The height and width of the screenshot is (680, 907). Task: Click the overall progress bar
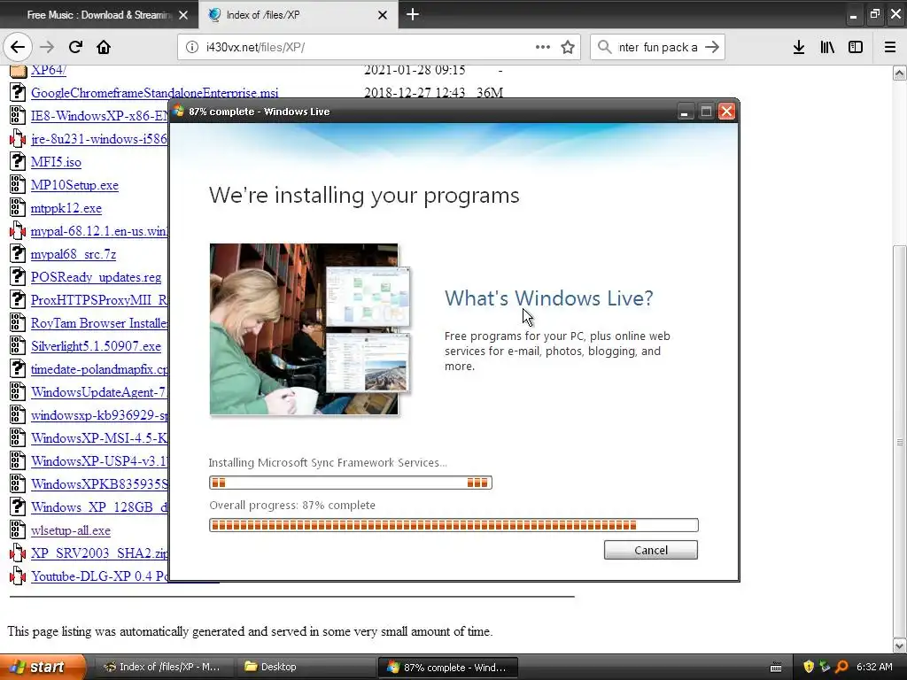click(x=453, y=525)
